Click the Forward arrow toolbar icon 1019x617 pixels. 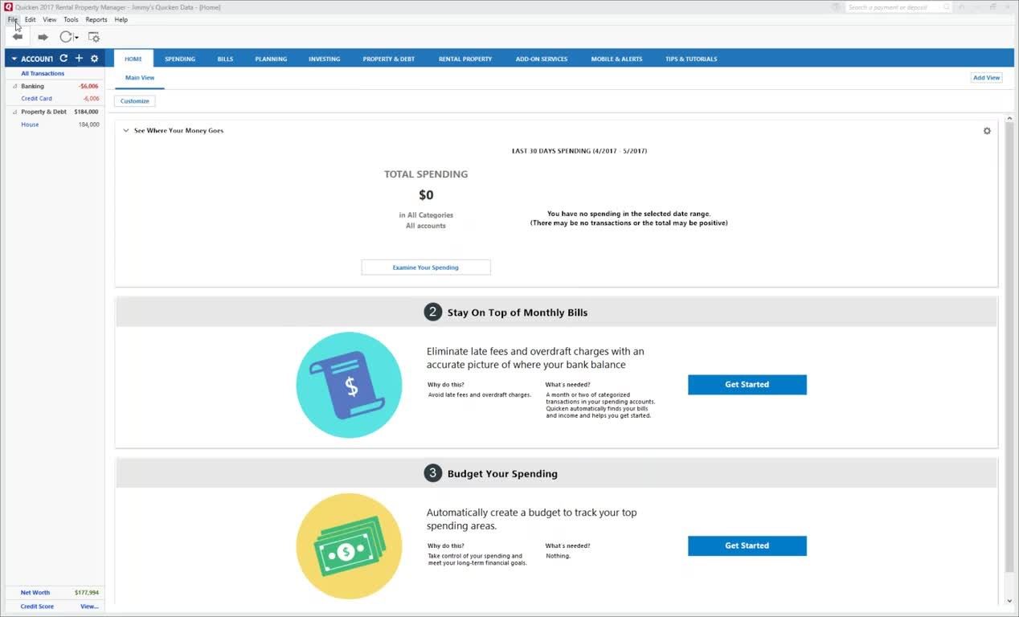[x=43, y=37]
